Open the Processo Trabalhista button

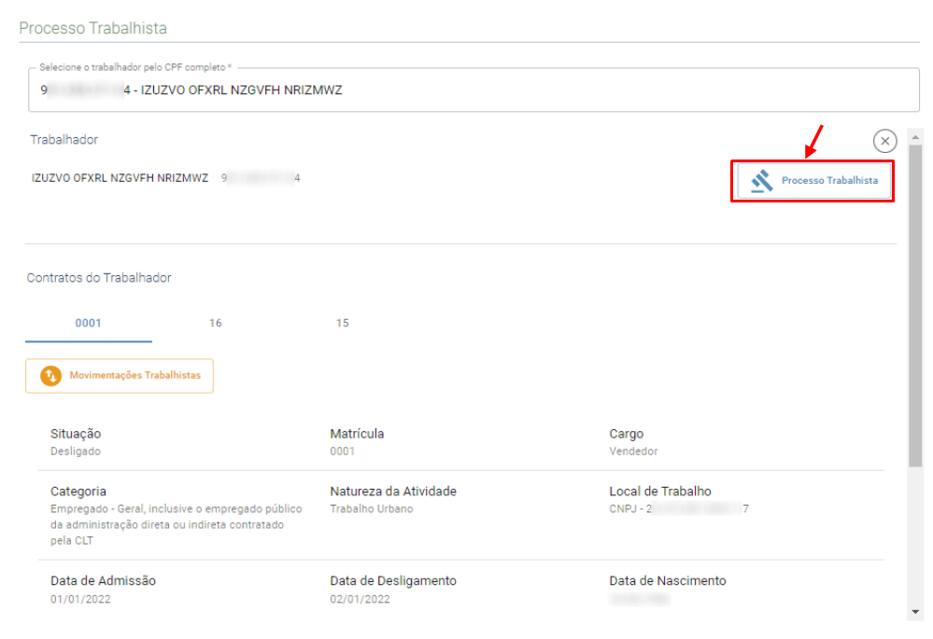(812, 181)
